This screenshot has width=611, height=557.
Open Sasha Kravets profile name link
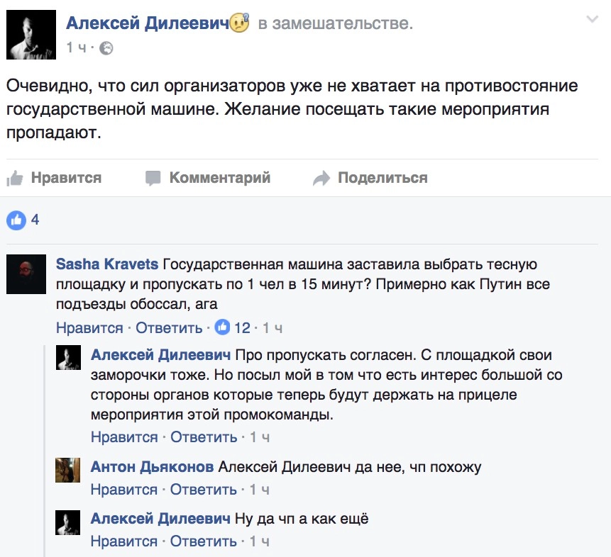tap(108, 265)
